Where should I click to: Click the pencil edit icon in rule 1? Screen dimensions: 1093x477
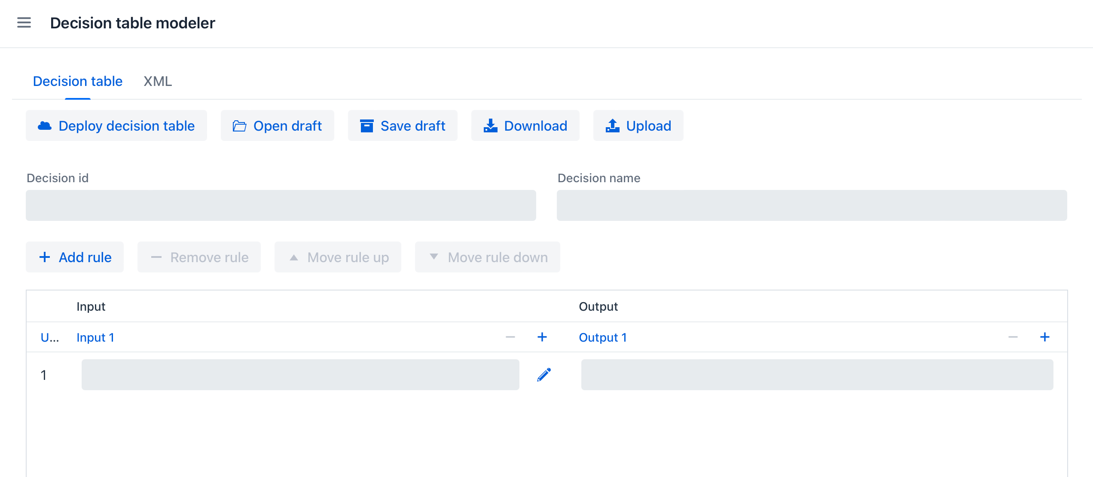(x=543, y=375)
